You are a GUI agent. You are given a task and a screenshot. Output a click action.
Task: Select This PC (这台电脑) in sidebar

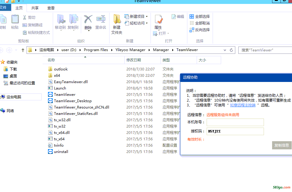[x=21, y=97]
